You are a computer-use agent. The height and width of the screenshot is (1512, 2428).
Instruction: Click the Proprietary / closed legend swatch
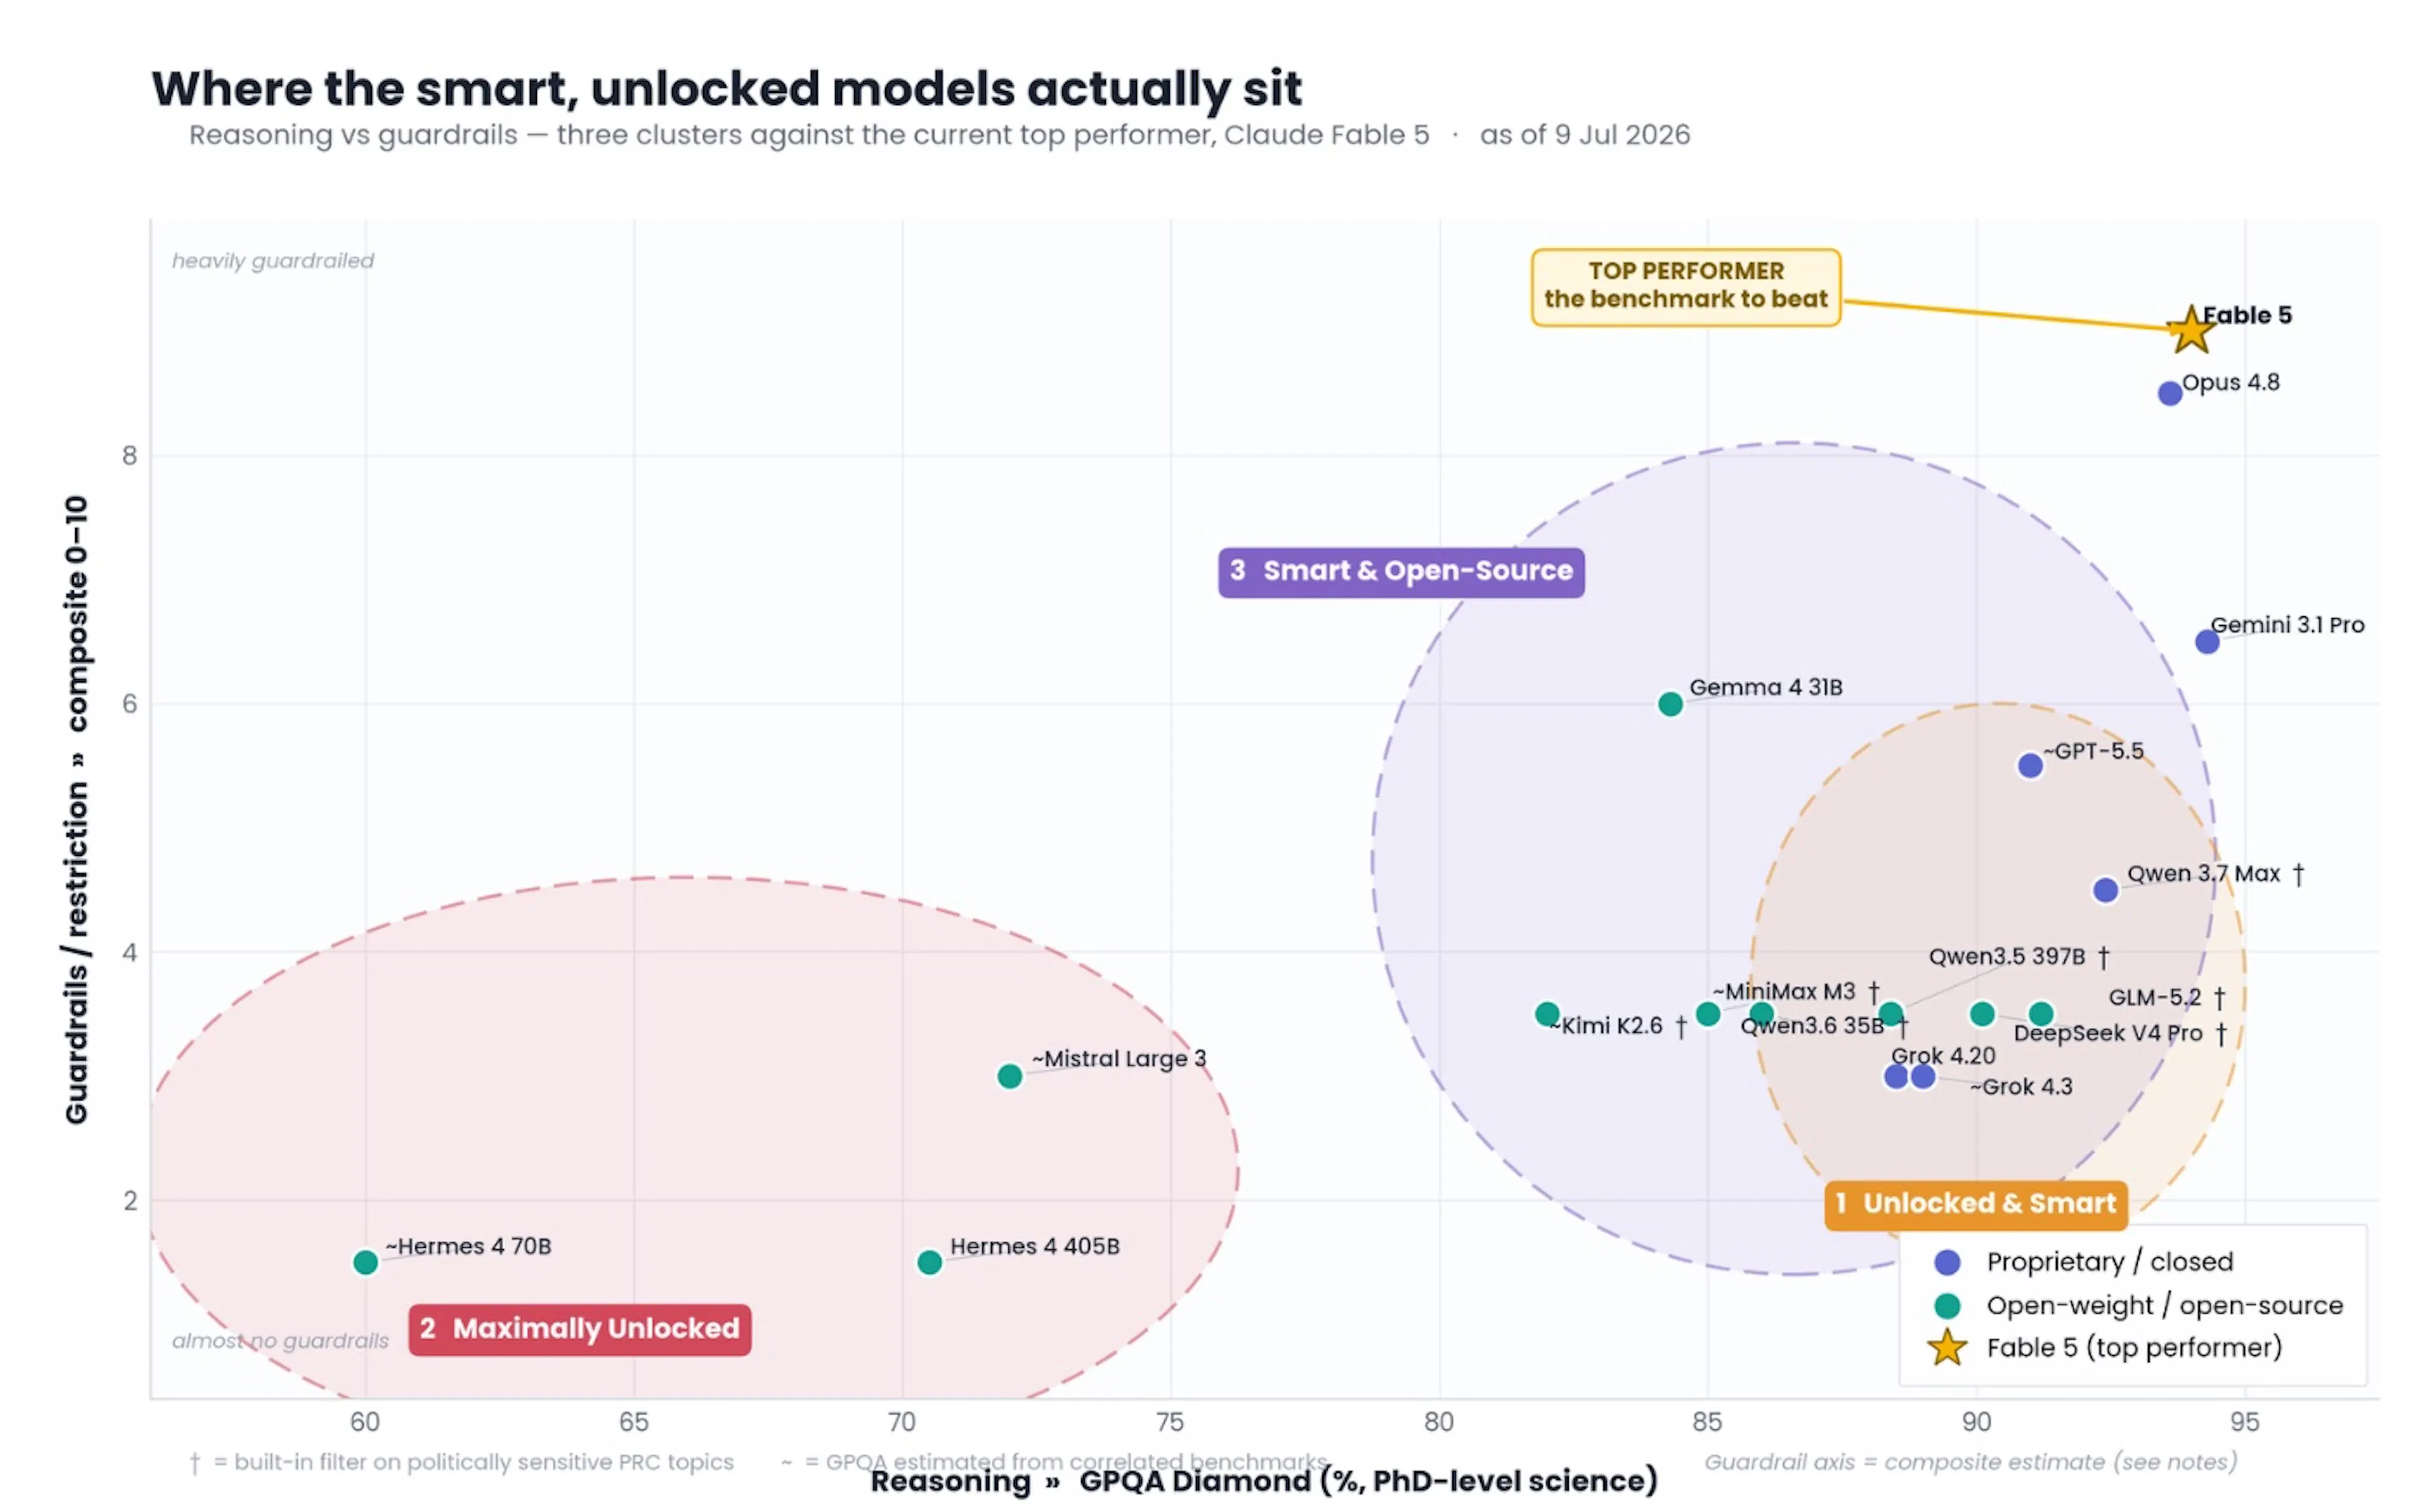1947,1262
